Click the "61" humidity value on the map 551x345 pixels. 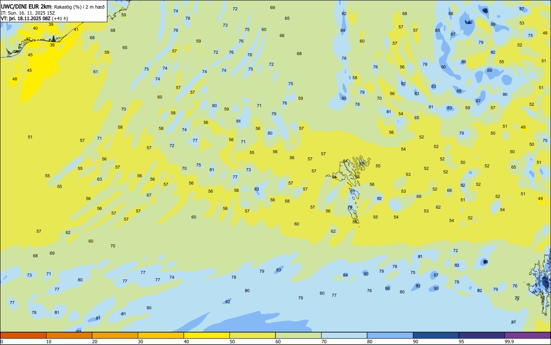coord(96,72)
